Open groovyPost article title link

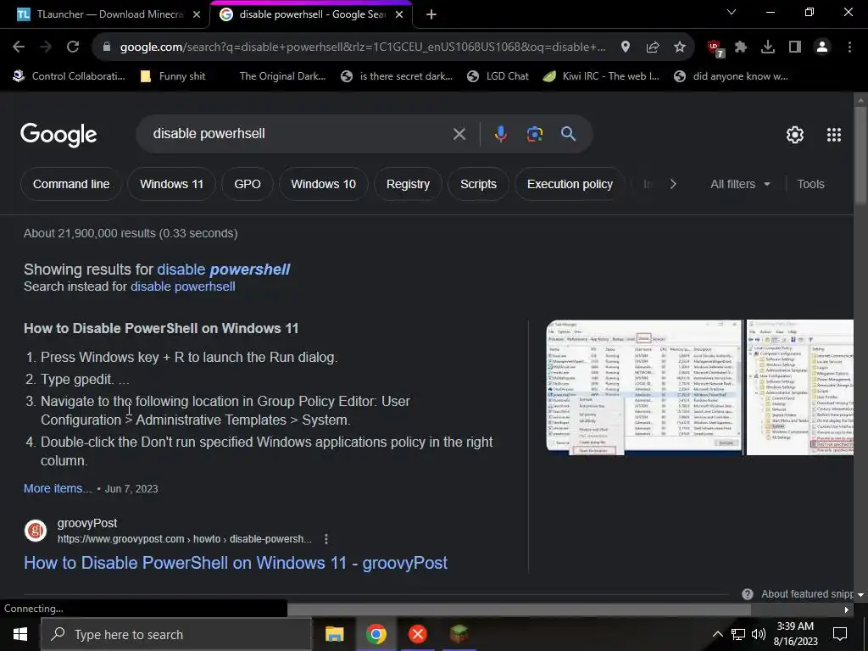(236, 563)
